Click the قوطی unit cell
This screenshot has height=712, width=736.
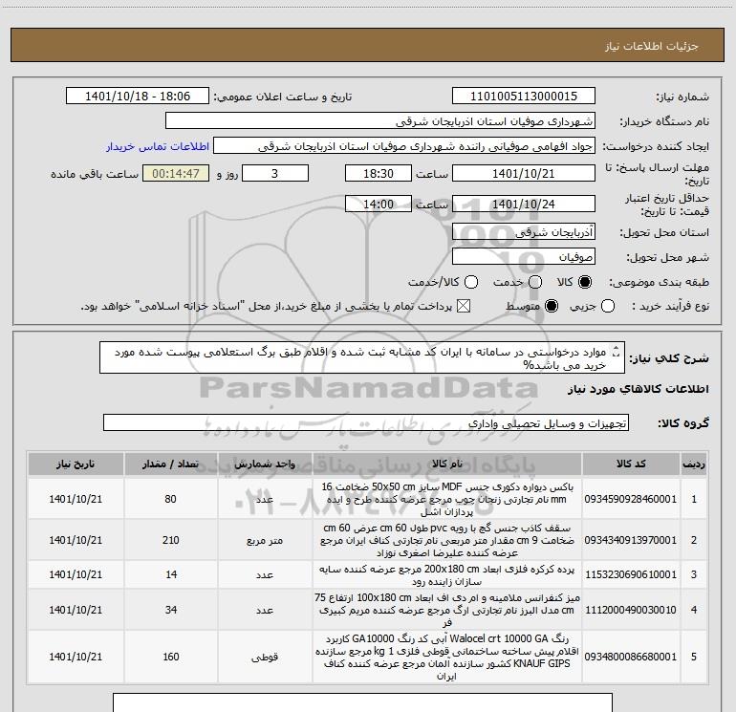(x=265, y=658)
